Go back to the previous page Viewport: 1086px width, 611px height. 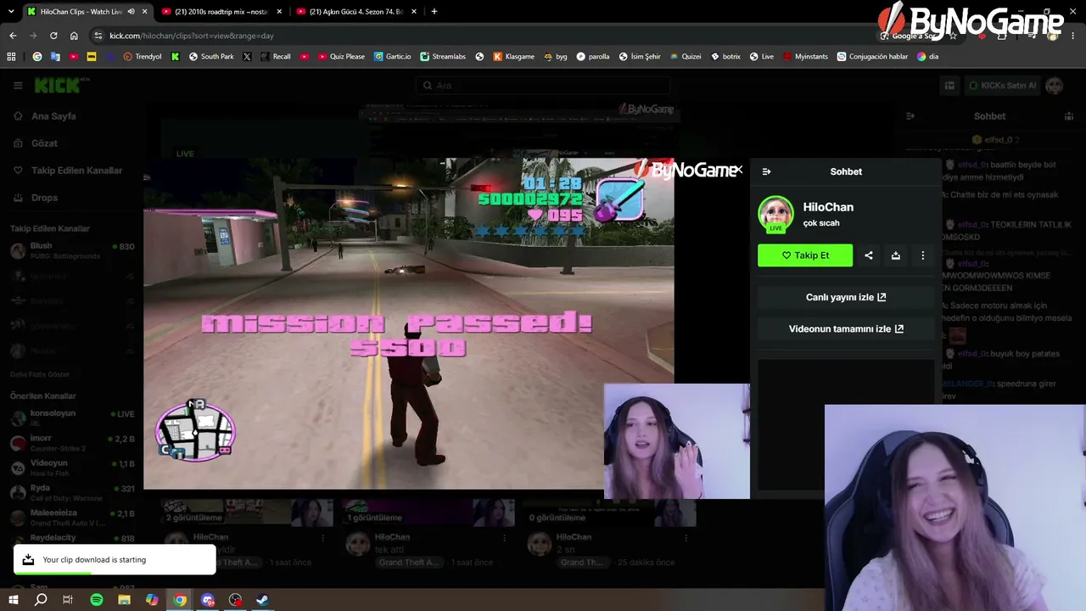coord(13,36)
